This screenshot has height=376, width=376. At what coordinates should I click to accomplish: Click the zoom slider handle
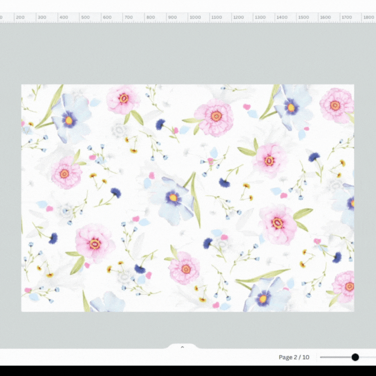[x=355, y=357]
